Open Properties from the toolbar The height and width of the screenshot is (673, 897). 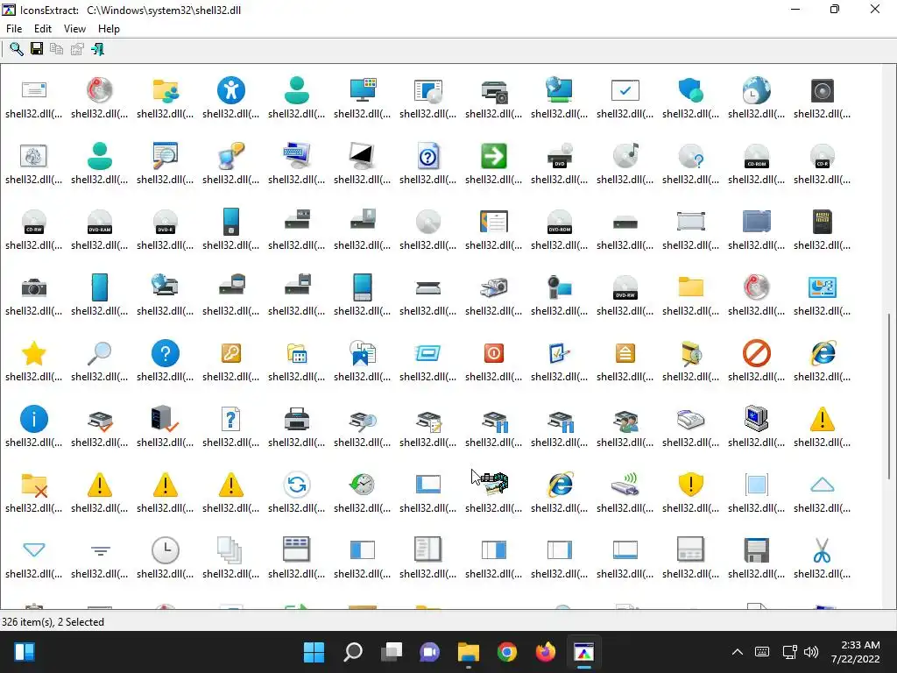tap(77, 49)
